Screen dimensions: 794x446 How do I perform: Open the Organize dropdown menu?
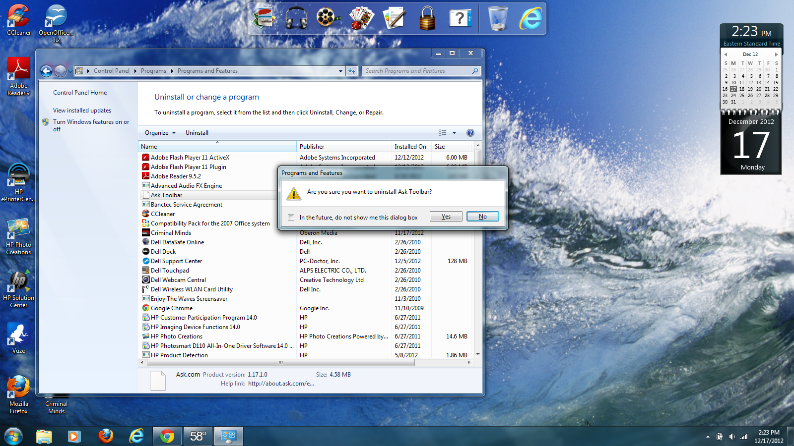[x=160, y=133]
